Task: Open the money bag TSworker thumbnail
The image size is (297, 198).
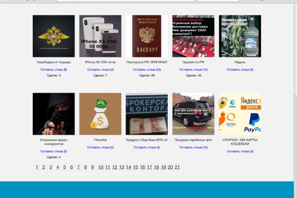Action: point(100,114)
